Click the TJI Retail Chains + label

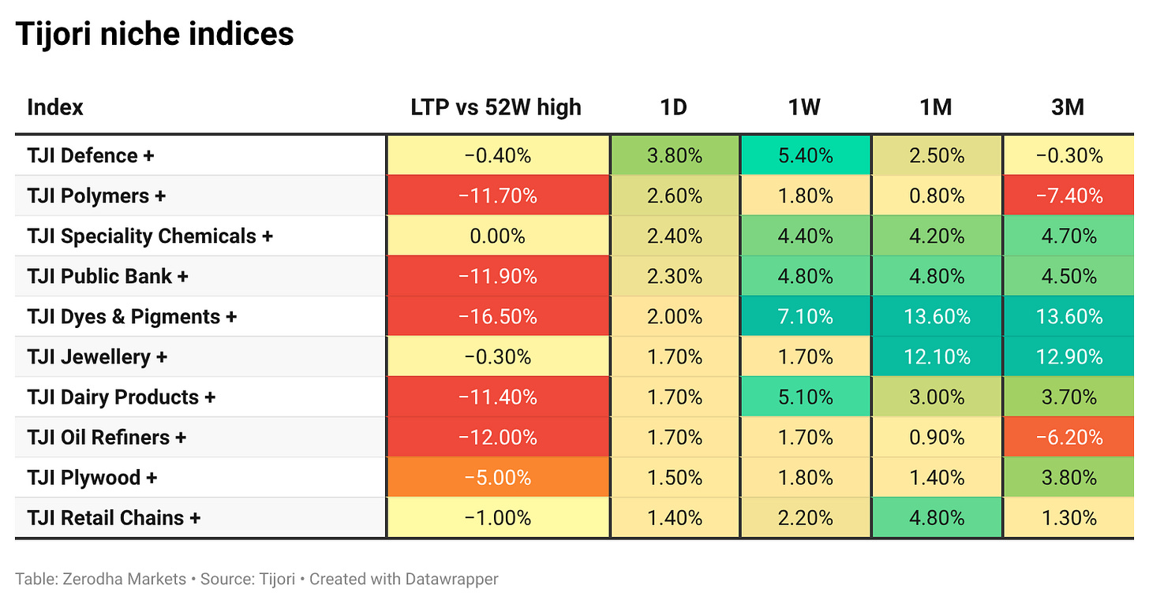pos(114,517)
